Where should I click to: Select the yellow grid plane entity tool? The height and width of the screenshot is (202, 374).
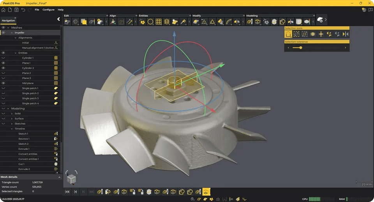click(x=159, y=22)
